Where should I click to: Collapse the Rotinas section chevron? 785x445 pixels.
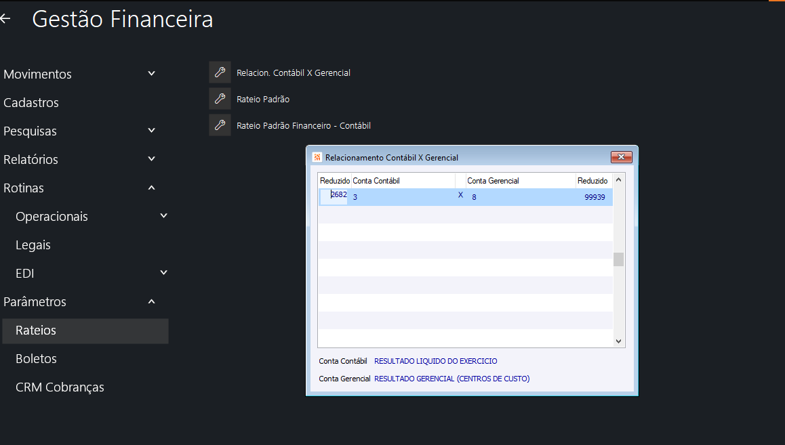pos(152,188)
